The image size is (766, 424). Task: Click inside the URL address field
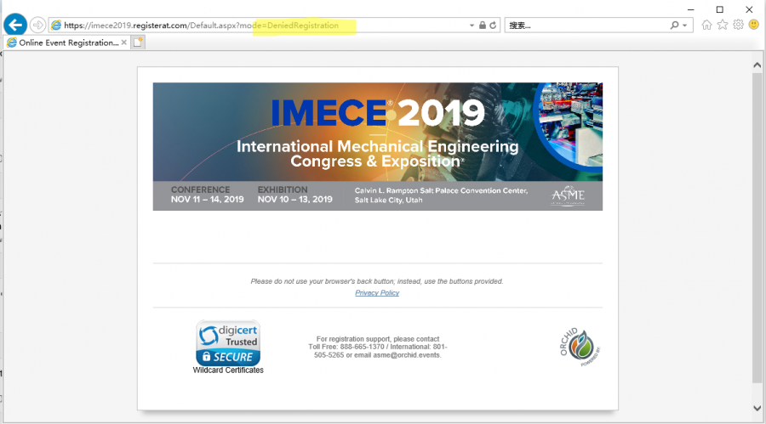pyautogui.click(x=255, y=25)
